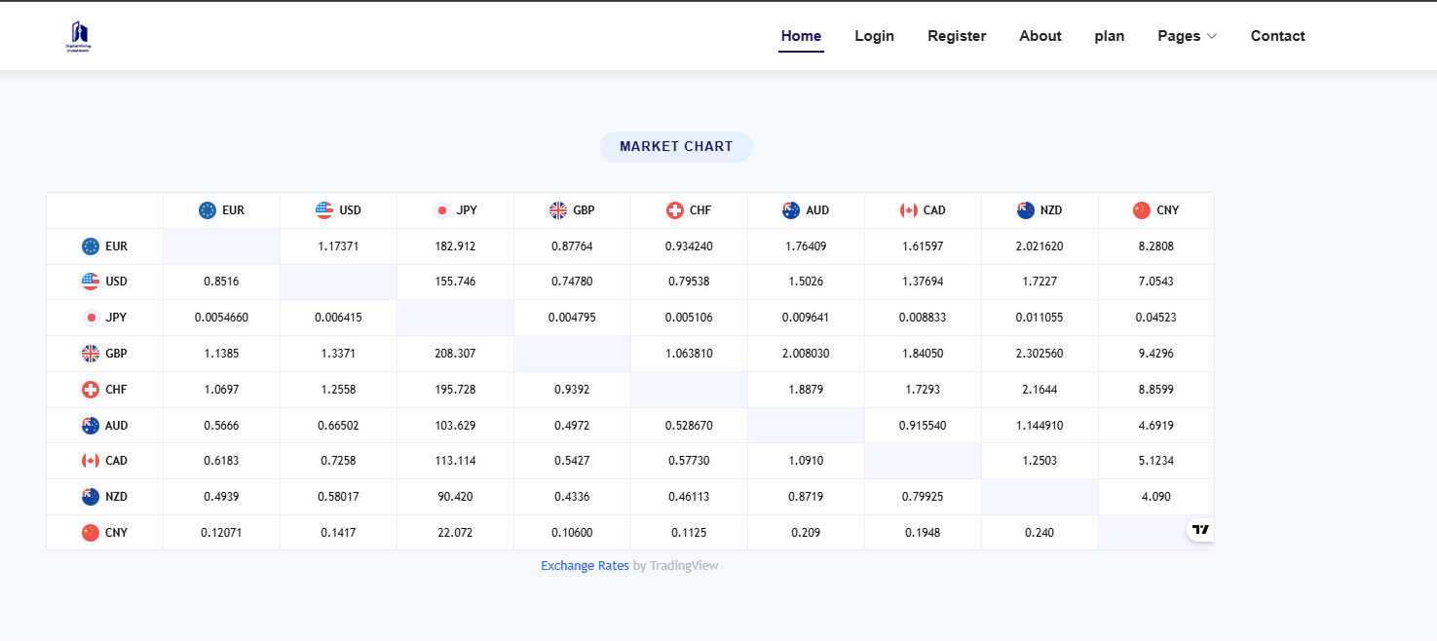This screenshot has height=641, width=1437.
Task: Click the MARKET CHART badge
Action: (676, 147)
